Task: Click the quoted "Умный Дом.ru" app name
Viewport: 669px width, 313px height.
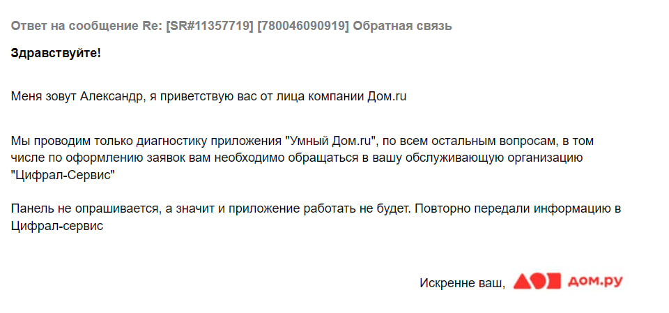Action: pos(332,141)
